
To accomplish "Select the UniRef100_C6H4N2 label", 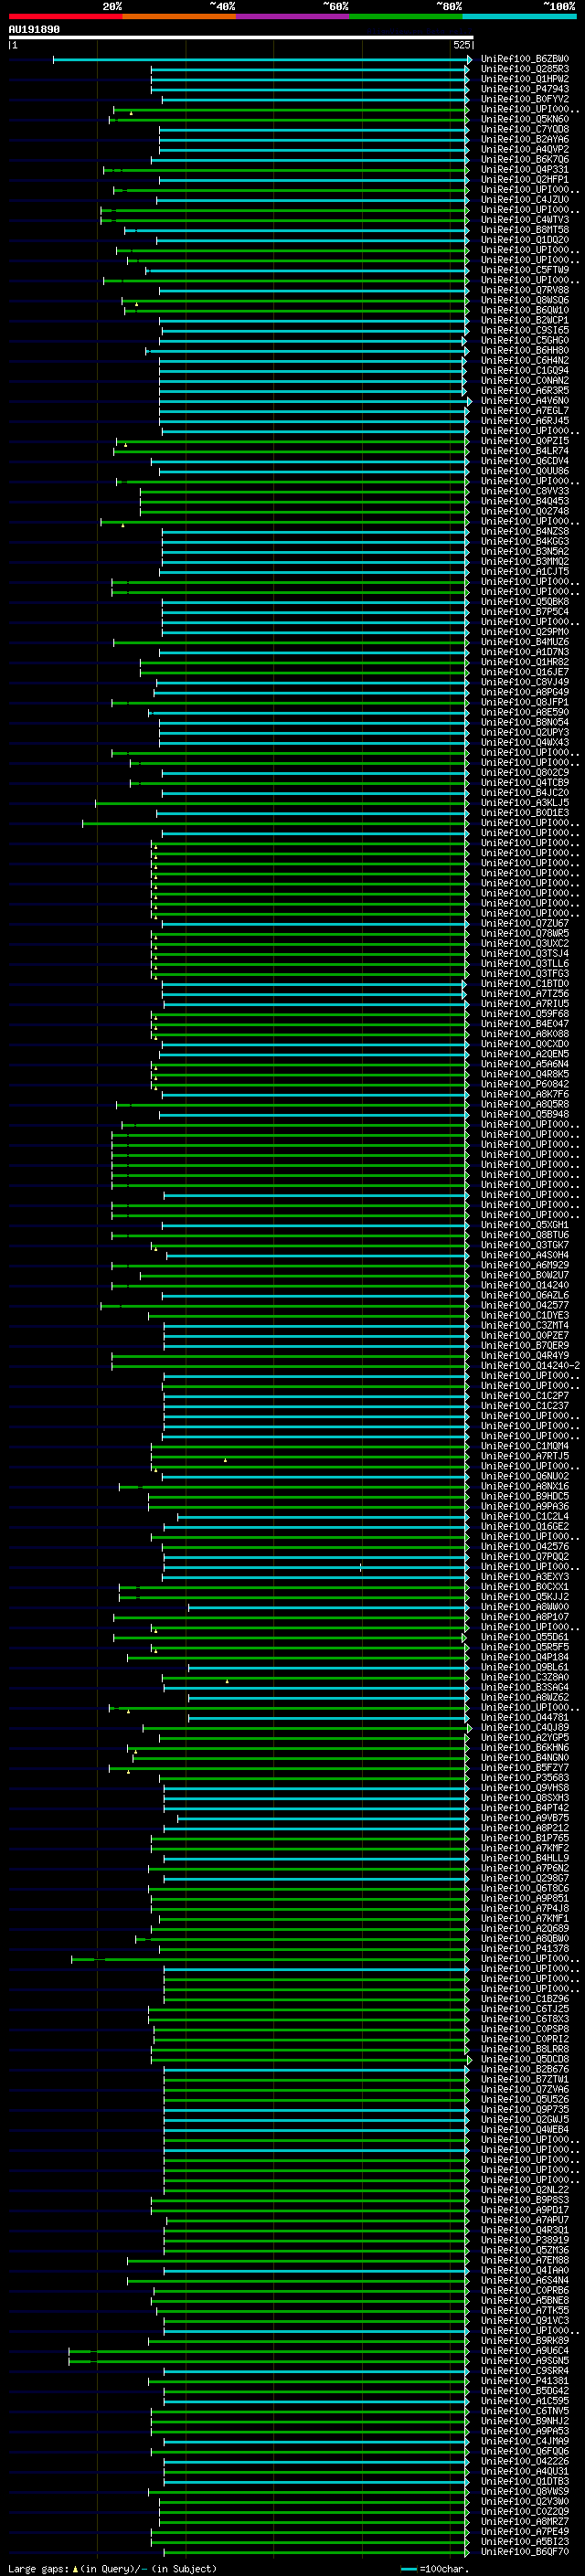I will [525, 361].
